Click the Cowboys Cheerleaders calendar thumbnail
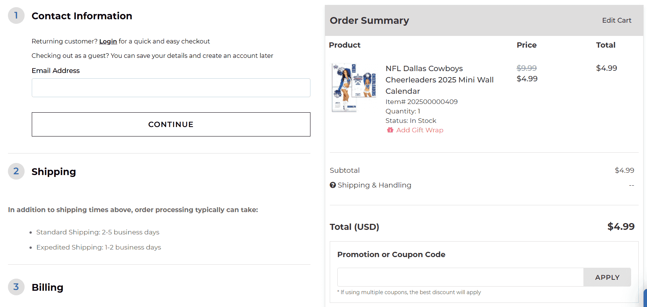Screen dimensions: 647x307 pos(354,87)
